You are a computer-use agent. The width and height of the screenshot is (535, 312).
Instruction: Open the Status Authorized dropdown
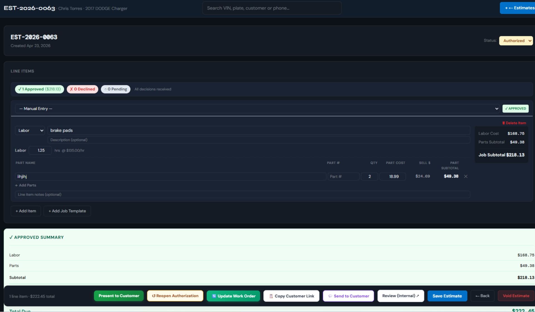[x=516, y=41]
